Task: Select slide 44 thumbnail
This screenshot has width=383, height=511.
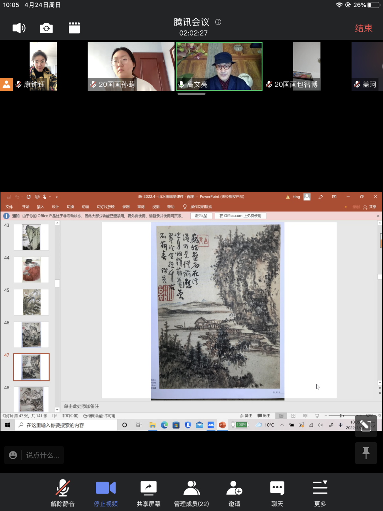Action: point(31,270)
